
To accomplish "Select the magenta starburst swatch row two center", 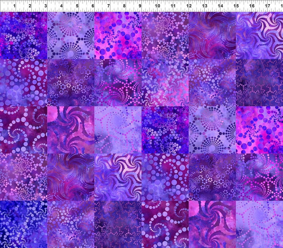I will coord(118,83).
